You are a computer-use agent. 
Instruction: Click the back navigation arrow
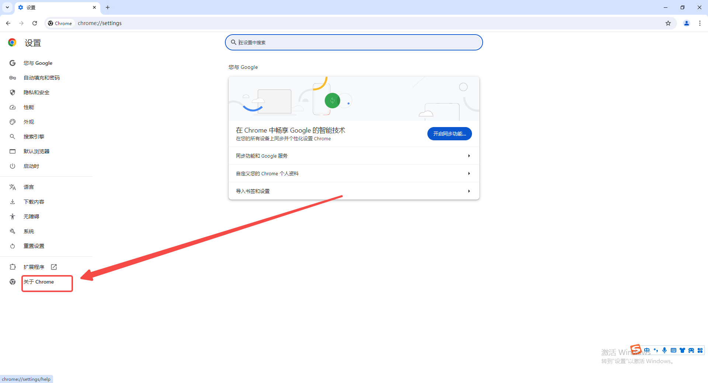[8, 23]
